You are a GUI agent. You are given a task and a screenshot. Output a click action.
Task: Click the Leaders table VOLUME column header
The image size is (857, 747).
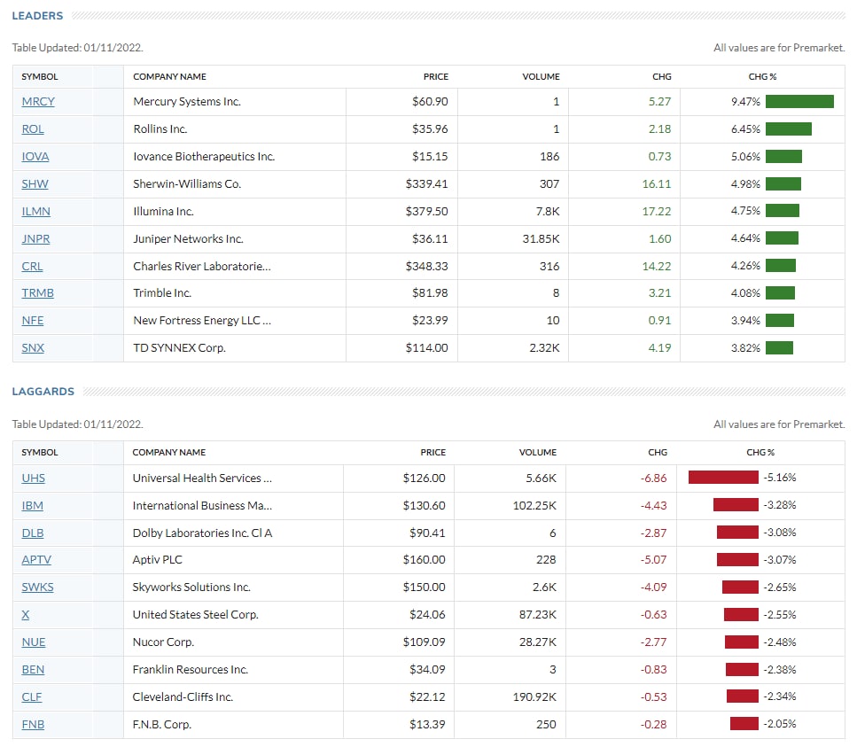coord(541,76)
